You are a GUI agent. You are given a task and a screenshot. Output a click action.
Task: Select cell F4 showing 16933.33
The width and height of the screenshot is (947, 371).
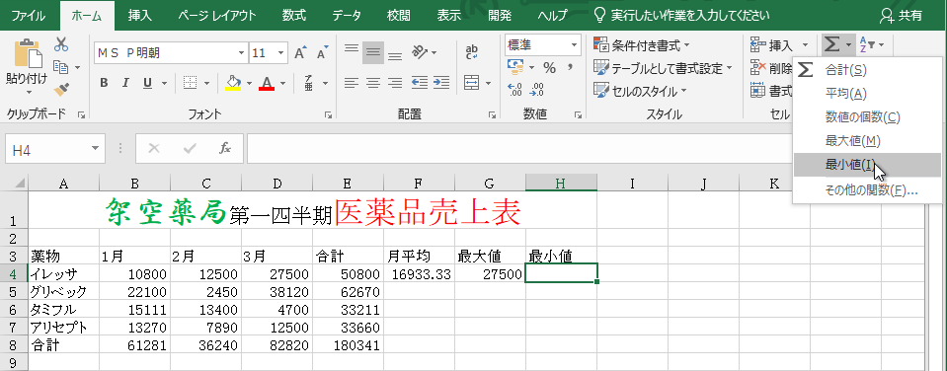(x=419, y=274)
